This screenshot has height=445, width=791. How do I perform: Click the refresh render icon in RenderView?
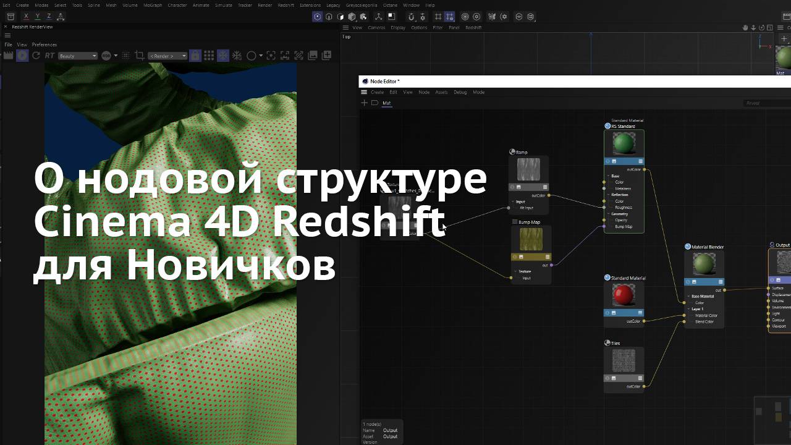pos(36,56)
